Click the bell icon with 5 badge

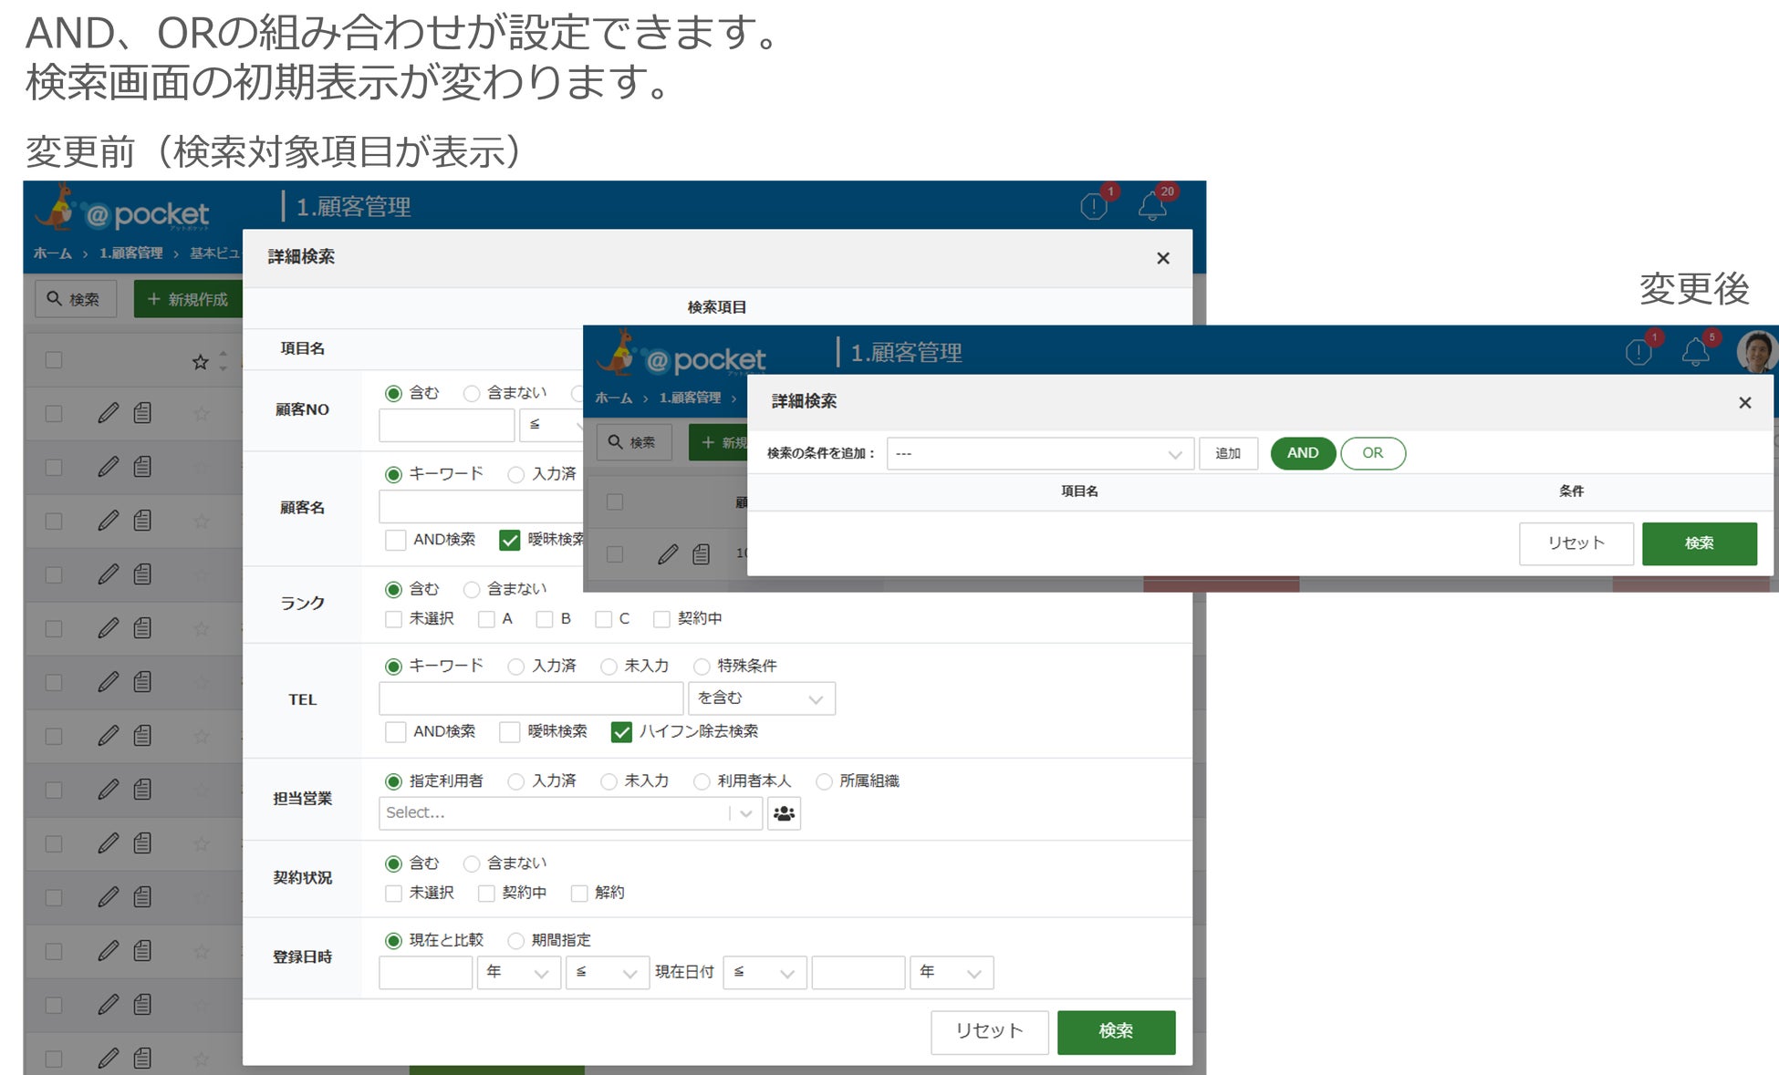1695,351
